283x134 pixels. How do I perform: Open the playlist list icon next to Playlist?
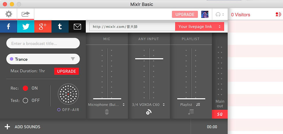198,104
